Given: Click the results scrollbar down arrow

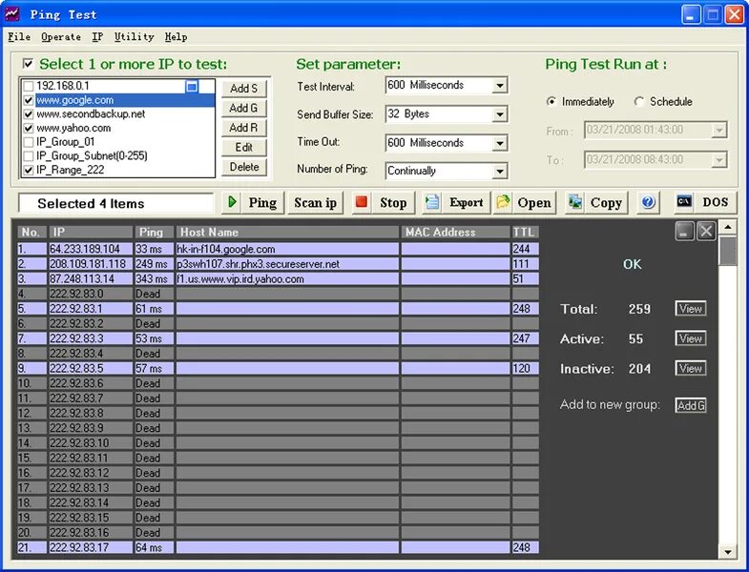Looking at the screenshot, I should point(727,552).
